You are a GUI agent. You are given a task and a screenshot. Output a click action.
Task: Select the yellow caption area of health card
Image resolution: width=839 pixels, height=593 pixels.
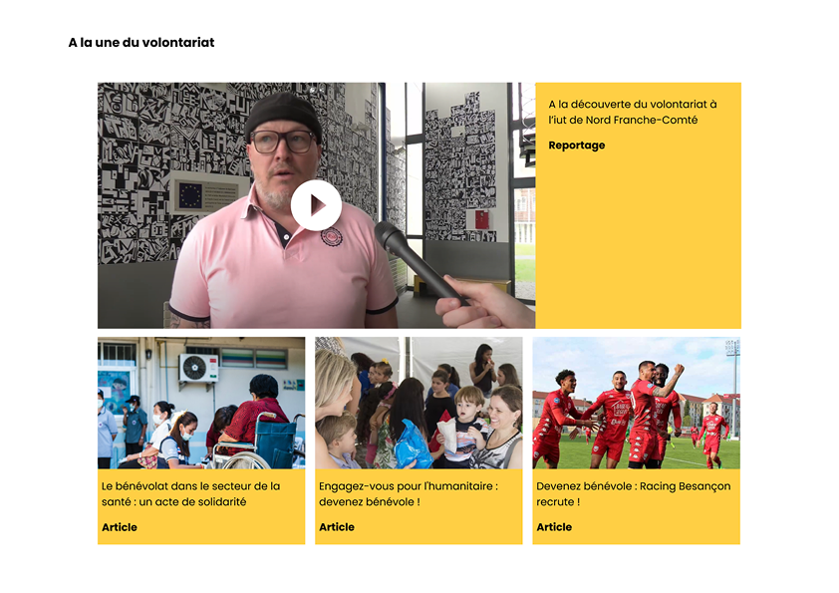[x=201, y=506]
